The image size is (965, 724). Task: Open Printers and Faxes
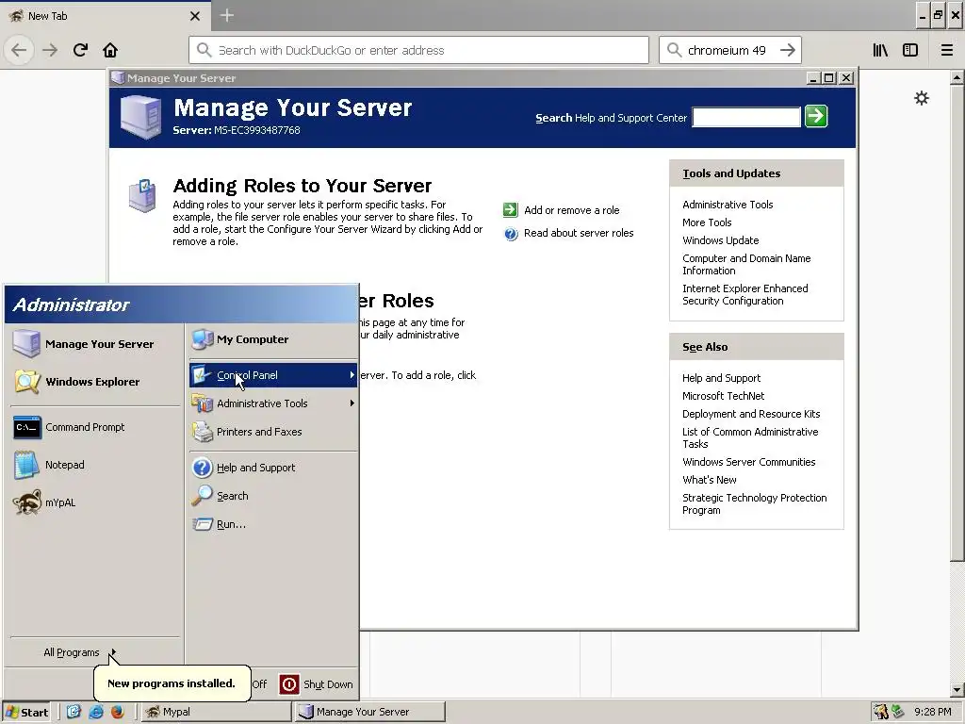point(273,432)
